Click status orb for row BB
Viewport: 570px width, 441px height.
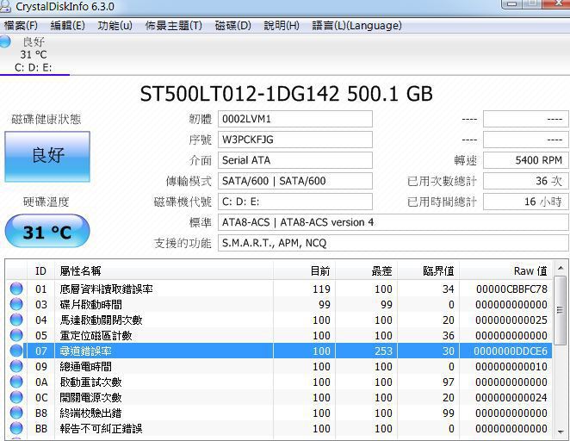pos(16,428)
